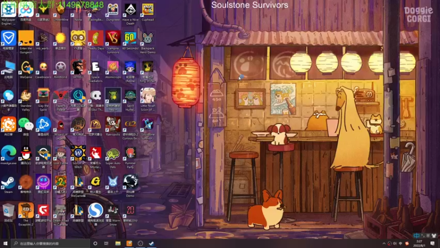This screenshot has height=248, width=440.
Task: Open the Steam desktop shortcut
Action: [x=8, y=185]
